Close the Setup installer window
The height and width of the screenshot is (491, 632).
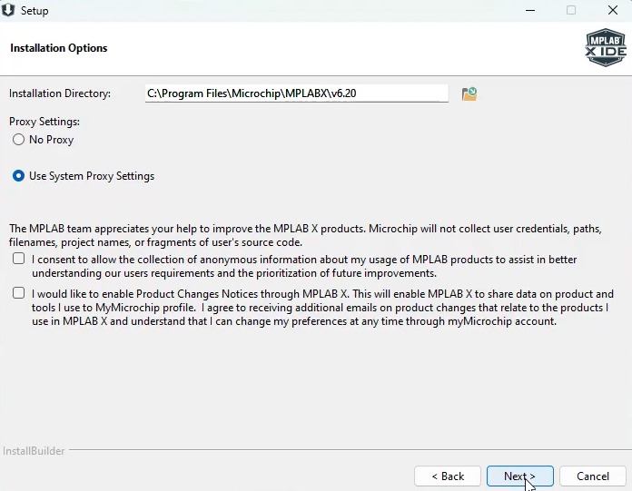pos(612,11)
